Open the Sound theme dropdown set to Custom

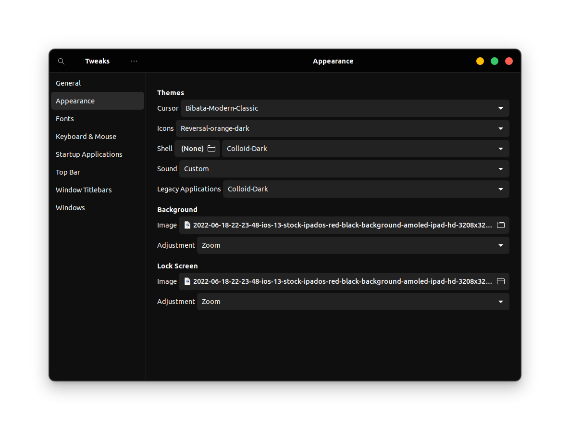click(x=344, y=169)
